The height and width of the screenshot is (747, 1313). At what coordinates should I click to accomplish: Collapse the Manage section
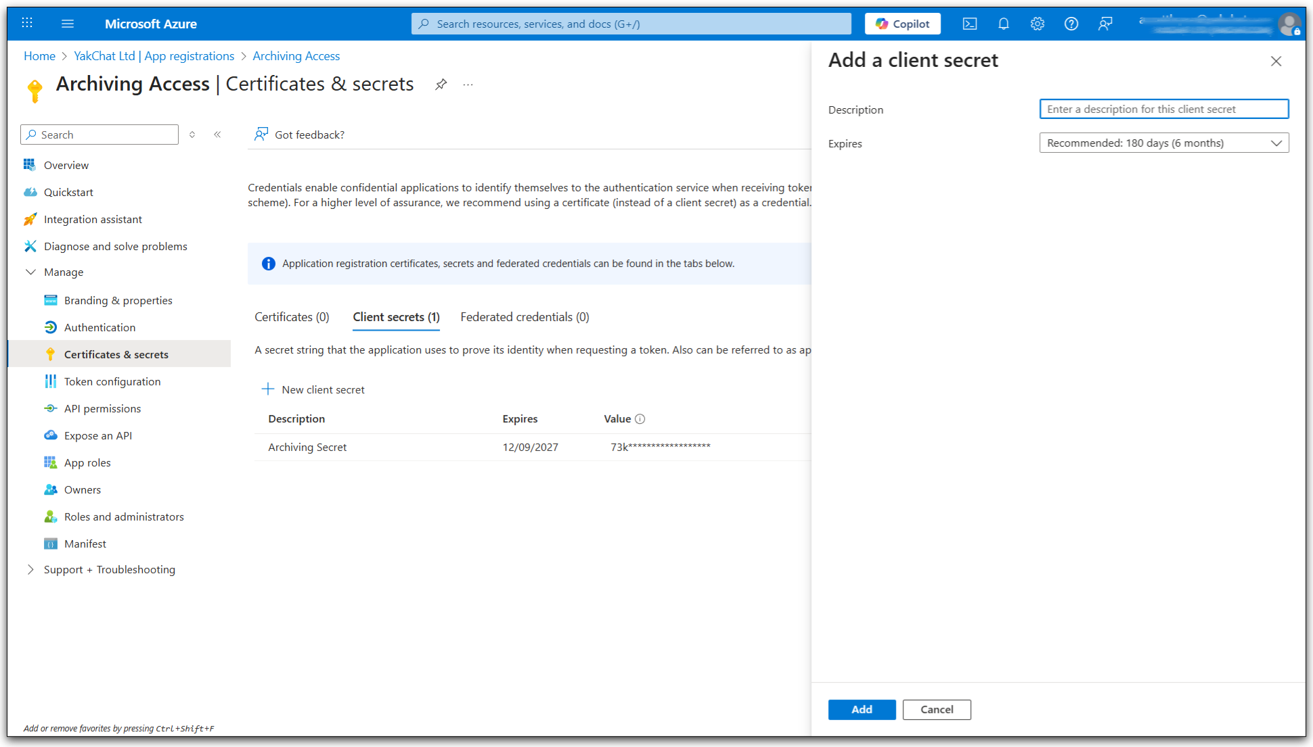[x=31, y=272]
